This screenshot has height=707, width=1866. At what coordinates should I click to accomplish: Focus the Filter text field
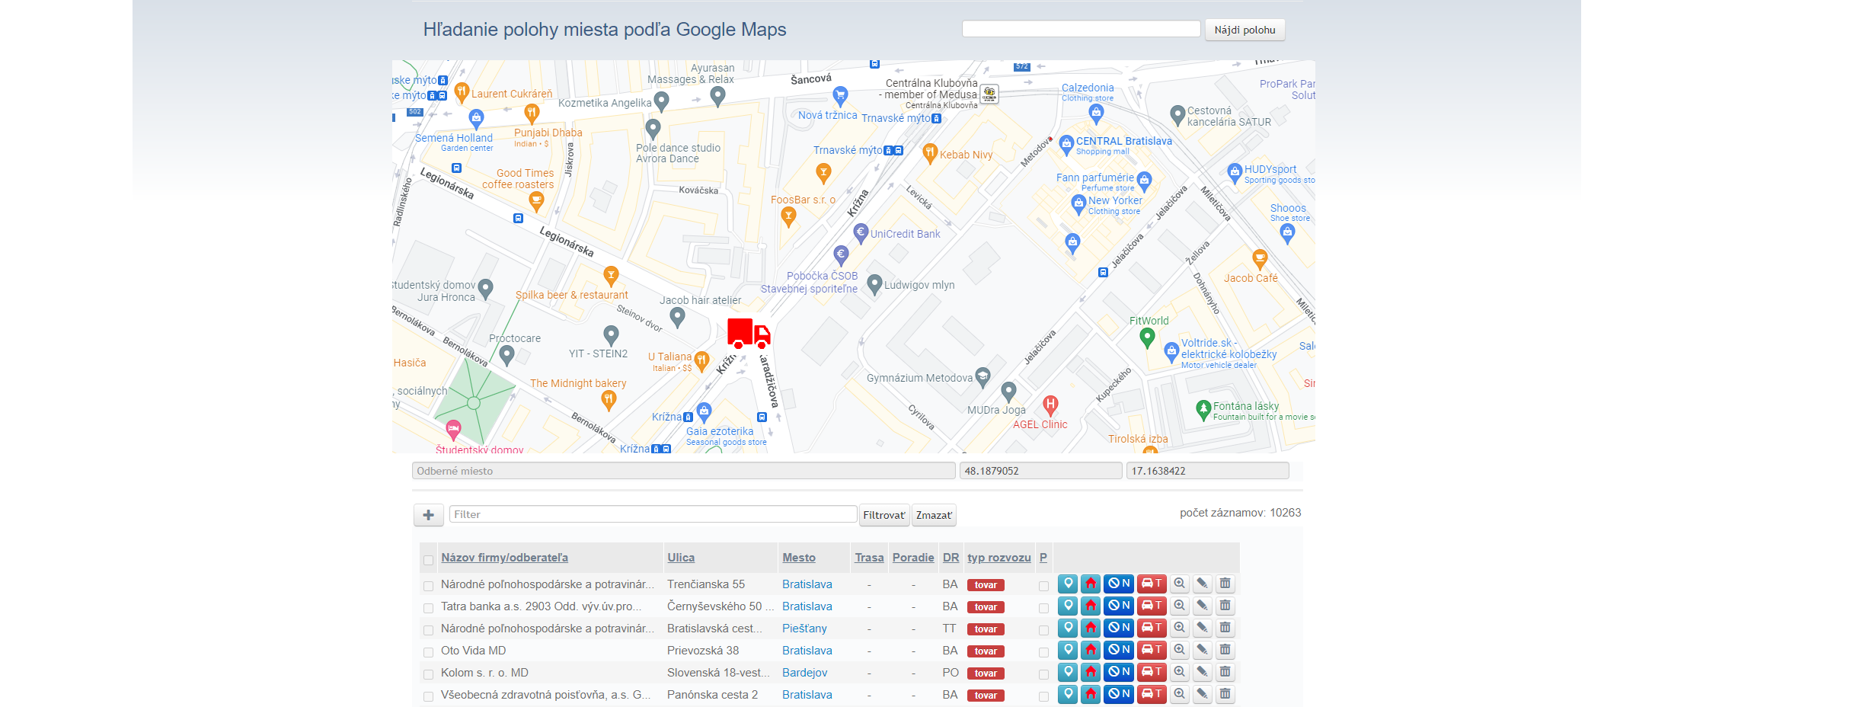(x=653, y=514)
